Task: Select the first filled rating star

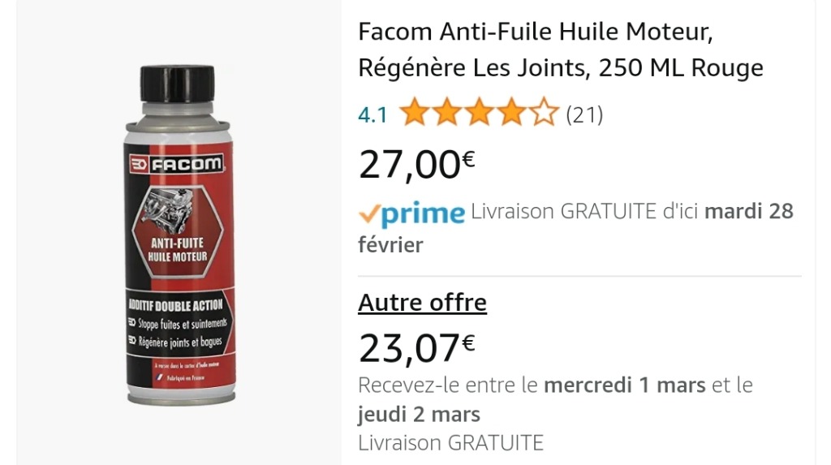Action: pyautogui.click(x=414, y=112)
